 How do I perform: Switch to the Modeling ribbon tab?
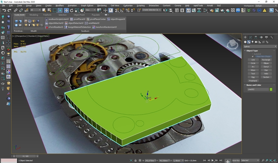(34, 15)
